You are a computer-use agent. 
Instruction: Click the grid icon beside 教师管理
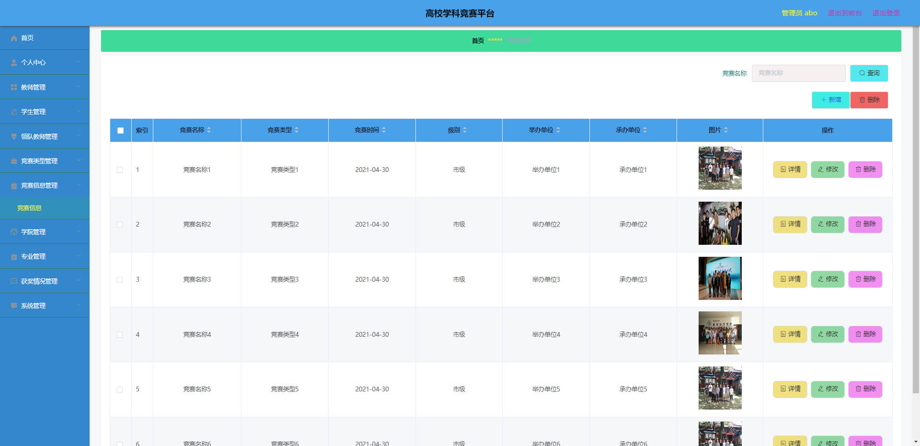(x=14, y=87)
